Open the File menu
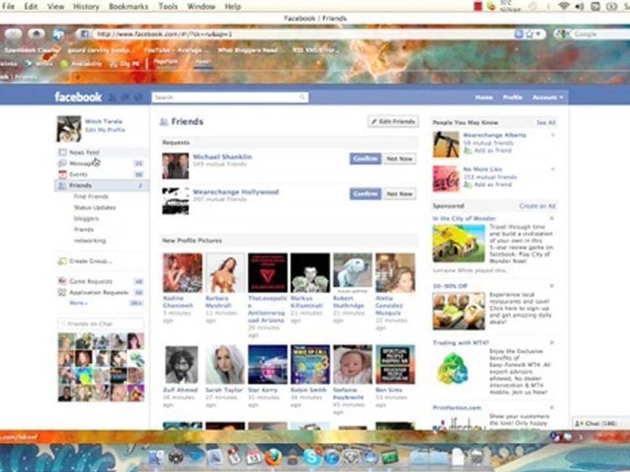Screen dimensions: 630x472 coord(8,7)
